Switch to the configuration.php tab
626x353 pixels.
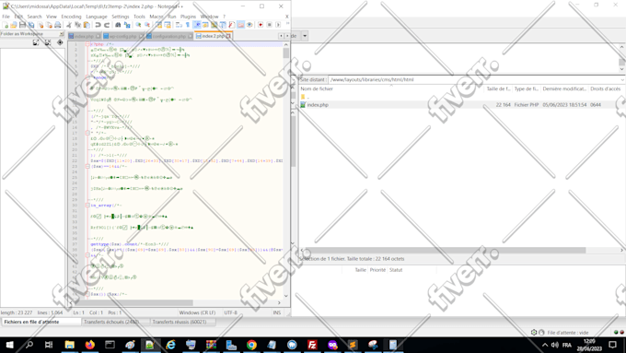pyautogui.click(x=169, y=36)
